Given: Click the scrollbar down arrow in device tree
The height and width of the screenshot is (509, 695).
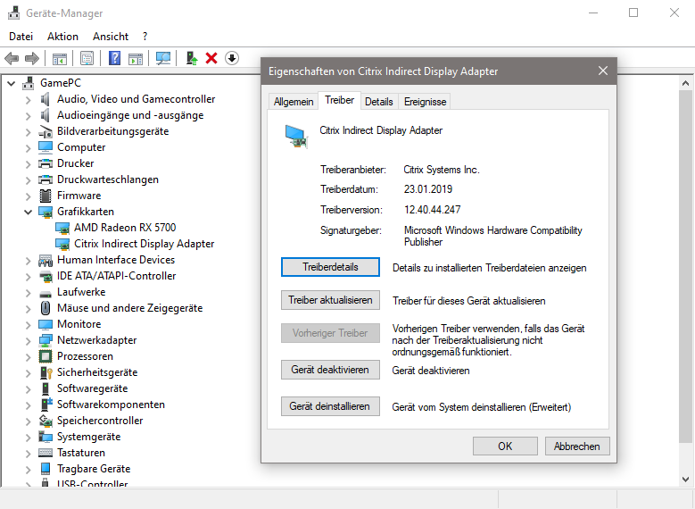Looking at the screenshot, I should 685,480.
